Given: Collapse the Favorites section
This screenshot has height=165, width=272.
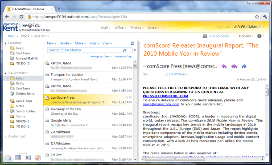Looking at the screenshot, I should click(x=5, y=43).
